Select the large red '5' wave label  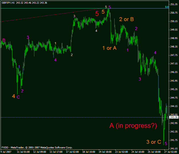(97, 14)
